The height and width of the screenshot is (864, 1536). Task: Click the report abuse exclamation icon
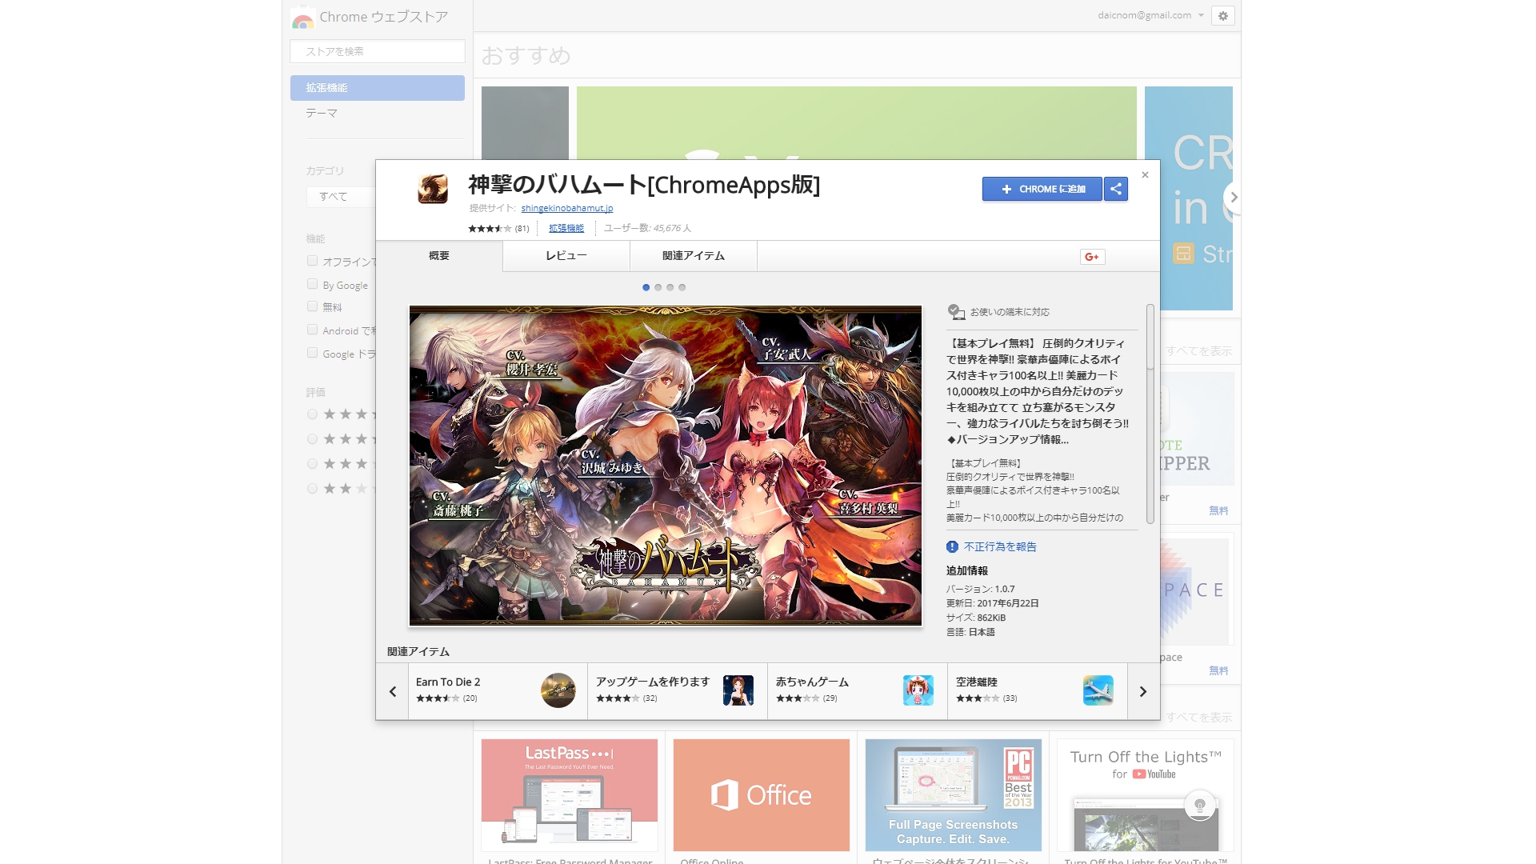[x=952, y=547]
